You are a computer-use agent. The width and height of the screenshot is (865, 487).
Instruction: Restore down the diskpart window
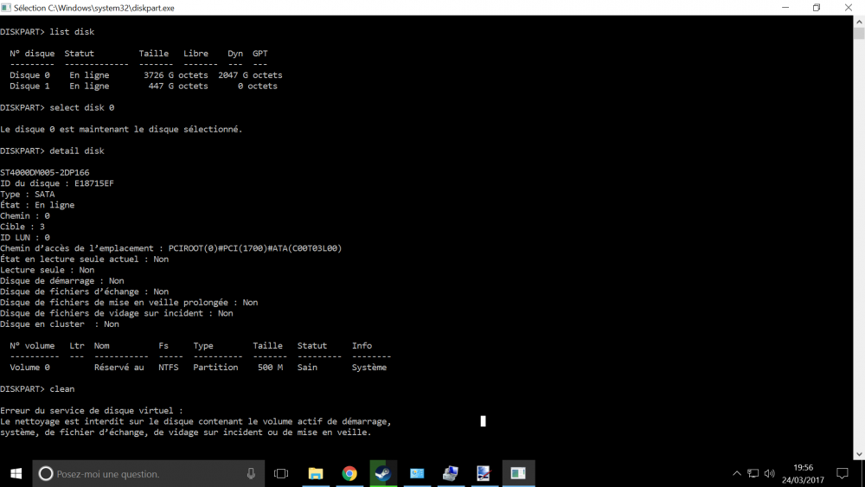click(816, 7)
